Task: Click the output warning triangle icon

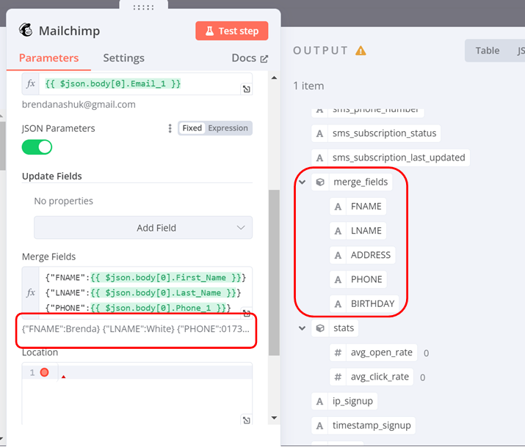Action: click(x=361, y=51)
